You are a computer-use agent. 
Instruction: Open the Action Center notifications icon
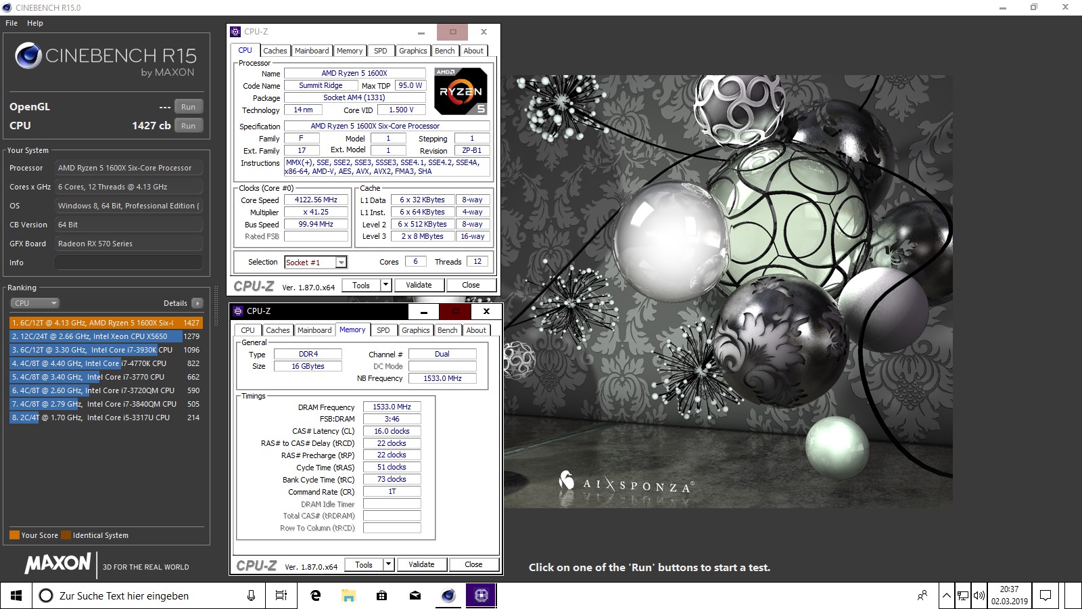click(1045, 595)
